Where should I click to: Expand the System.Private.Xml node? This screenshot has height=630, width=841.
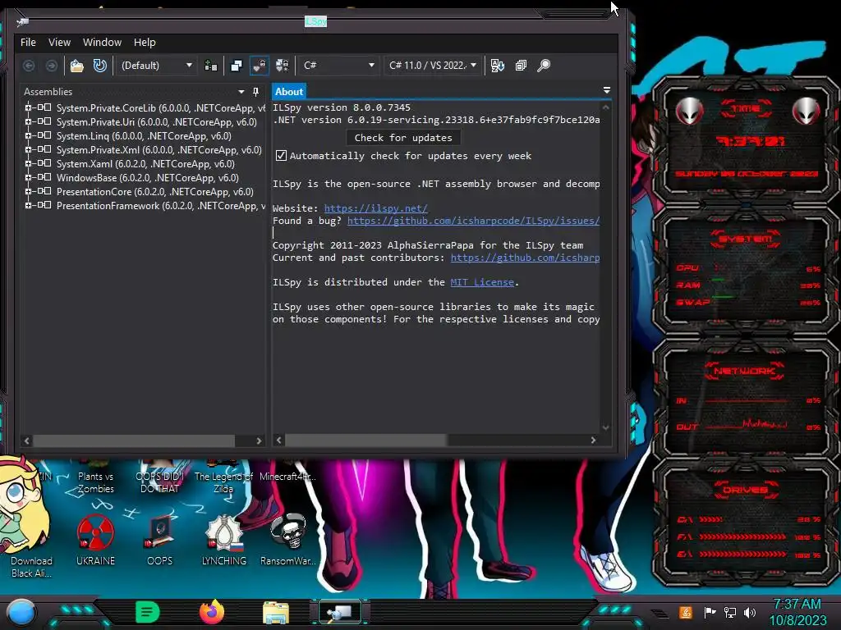(28, 149)
